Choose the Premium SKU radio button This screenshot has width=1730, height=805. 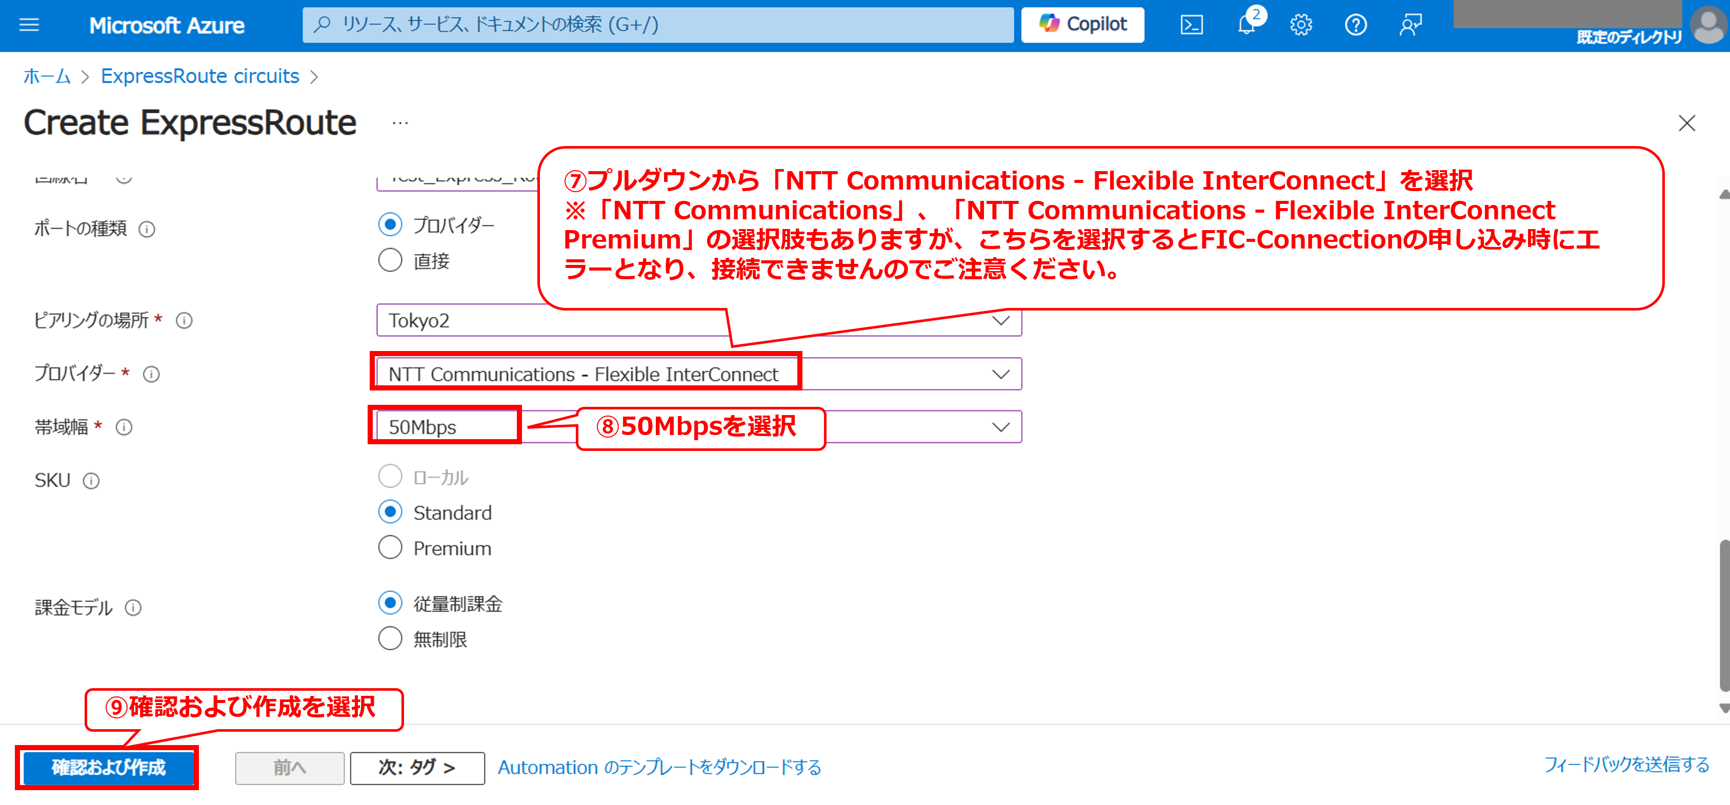[390, 548]
